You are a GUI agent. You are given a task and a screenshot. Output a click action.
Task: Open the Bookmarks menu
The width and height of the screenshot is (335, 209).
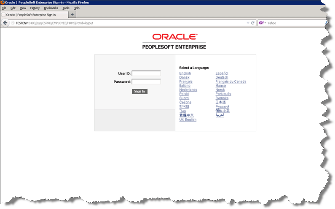coord(51,8)
